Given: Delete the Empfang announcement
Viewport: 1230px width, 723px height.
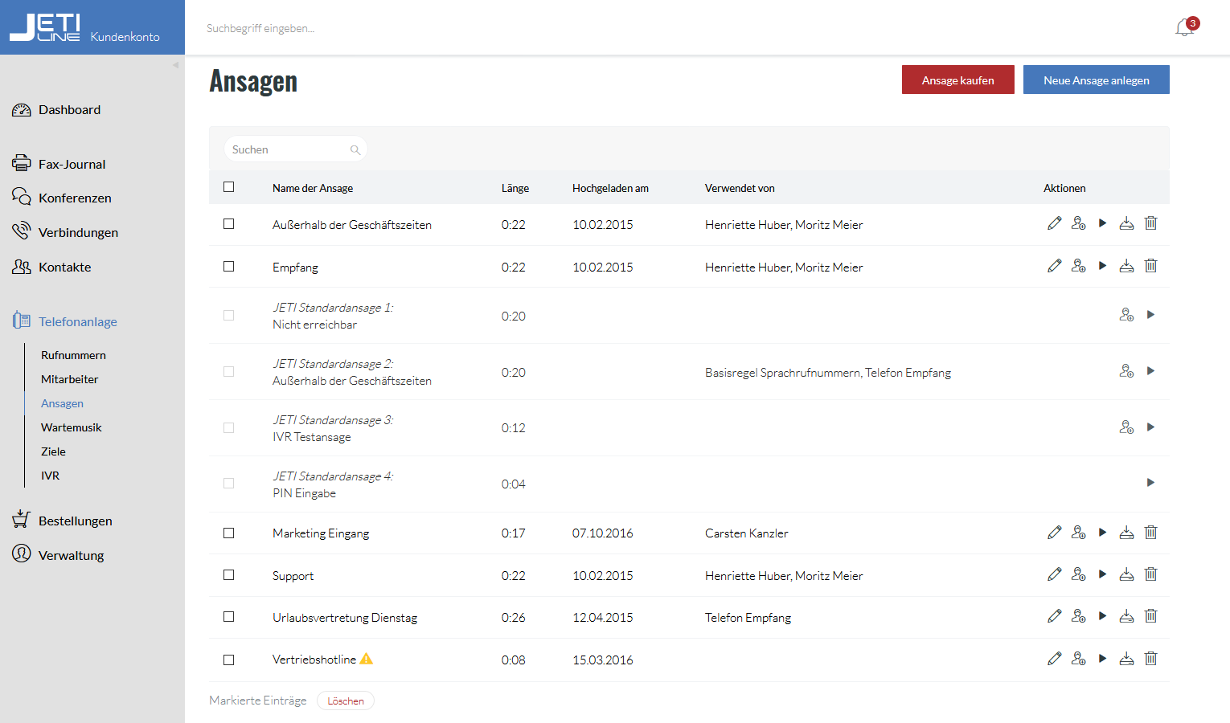Looking at the screenshot, I should coord(1151,266).
